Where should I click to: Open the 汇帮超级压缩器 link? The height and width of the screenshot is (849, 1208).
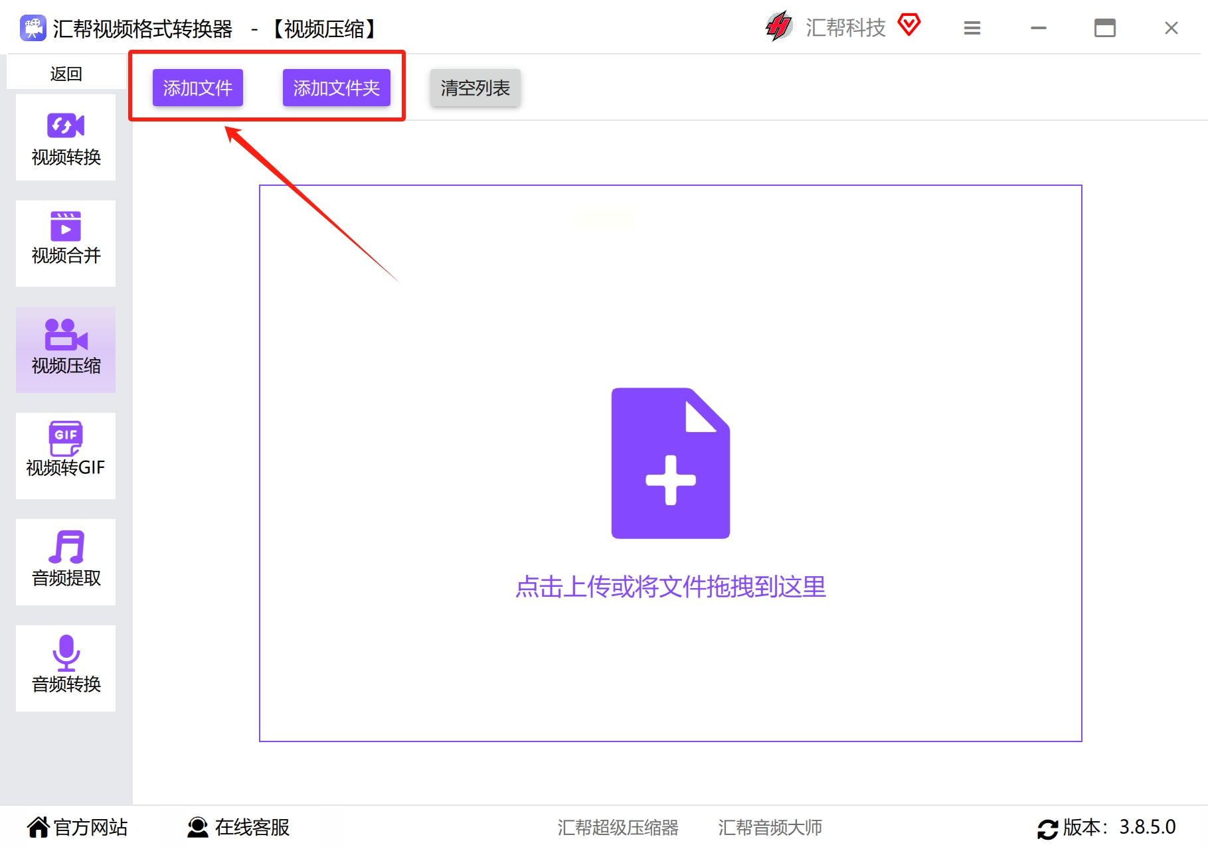click(618, 827)
